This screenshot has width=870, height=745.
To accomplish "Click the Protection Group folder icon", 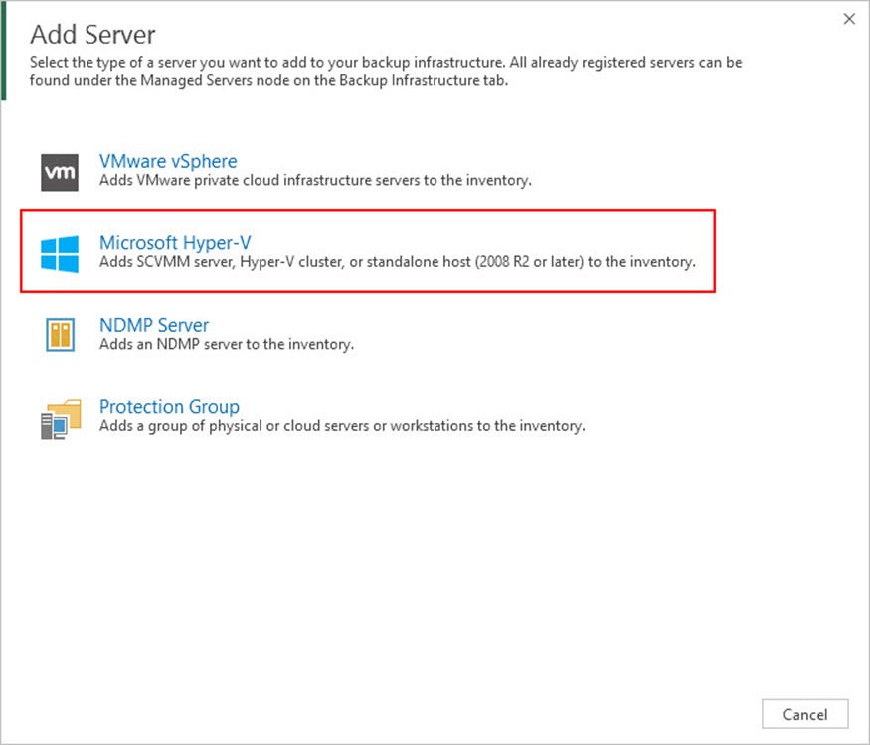I will click(61, 418).
